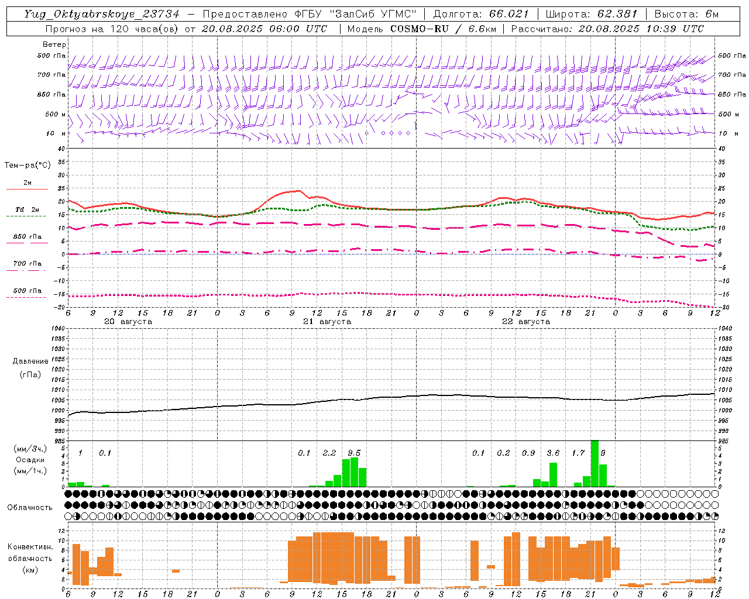Select the Осадки precipitation label
The height and width of the screenshot is (599, 749).
click(x=30, y=460)
